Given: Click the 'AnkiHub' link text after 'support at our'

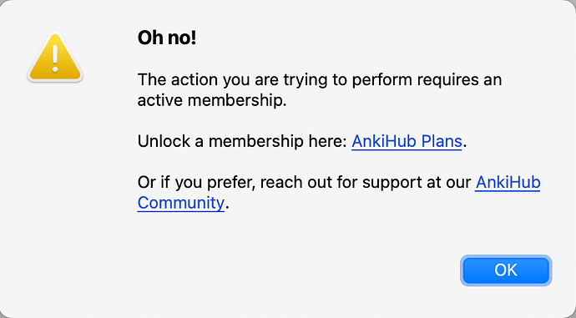Looking at the screenshot, I should [x=508, y=183].
